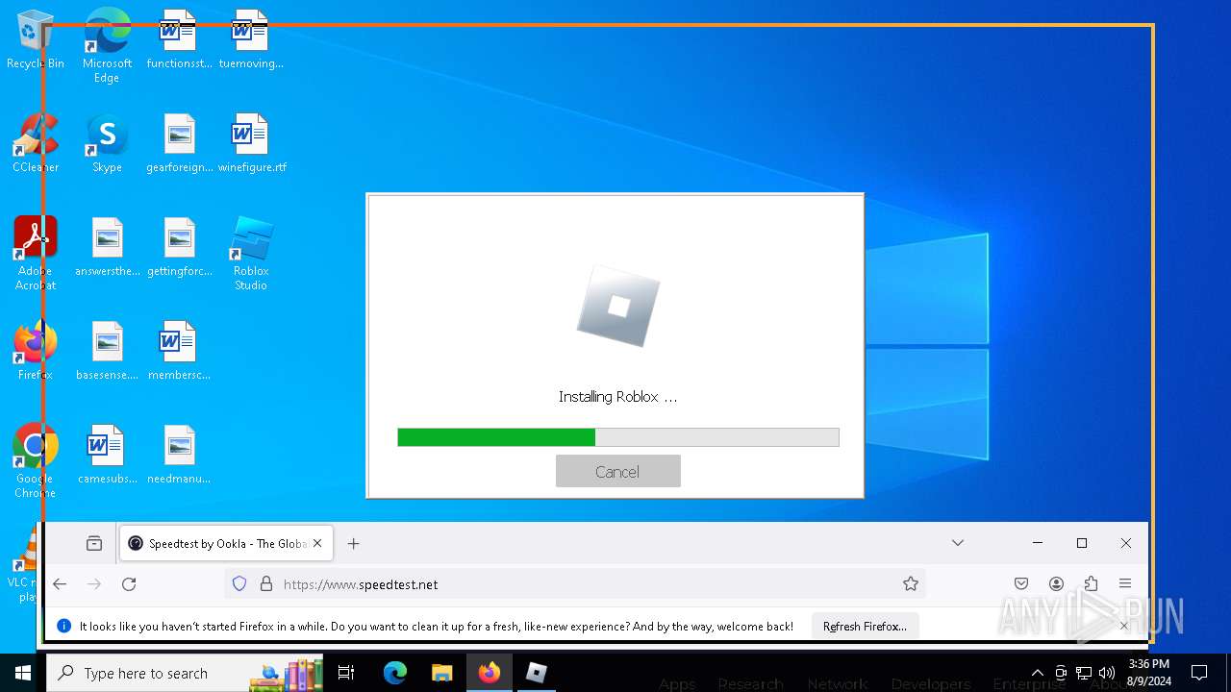The image size is (1231, 692).
Task: Open a new Firefox tab
Action: [353, 543]
